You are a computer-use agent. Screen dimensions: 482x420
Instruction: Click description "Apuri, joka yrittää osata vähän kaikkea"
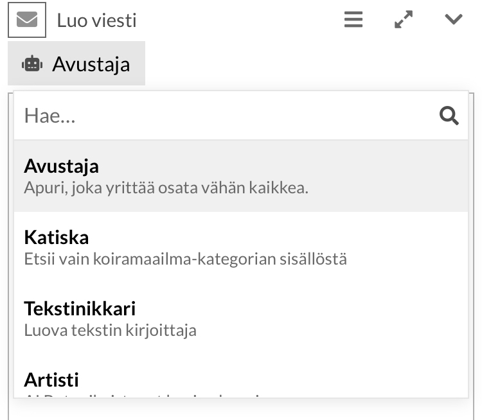[x=166, y=189]
